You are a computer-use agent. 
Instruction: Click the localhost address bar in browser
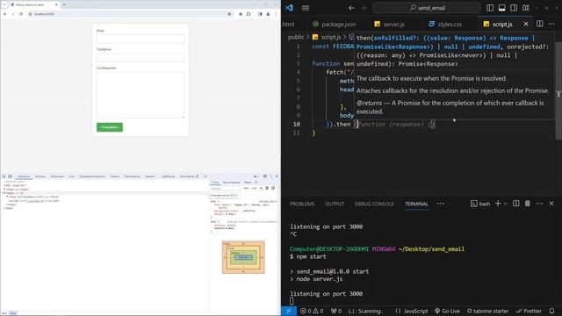129,14
